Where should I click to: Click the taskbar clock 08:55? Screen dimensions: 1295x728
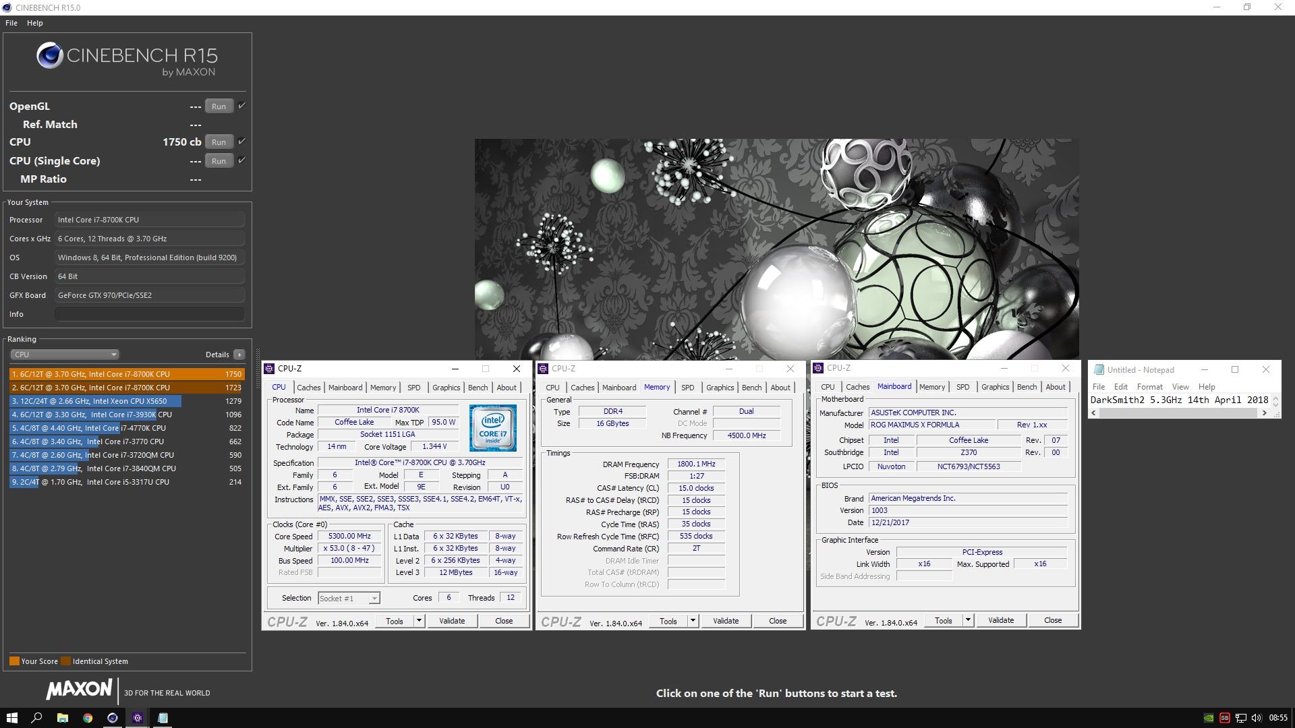point(1277,718)
